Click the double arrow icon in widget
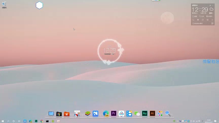Screen dimensions: 219x123 (212, 20)
